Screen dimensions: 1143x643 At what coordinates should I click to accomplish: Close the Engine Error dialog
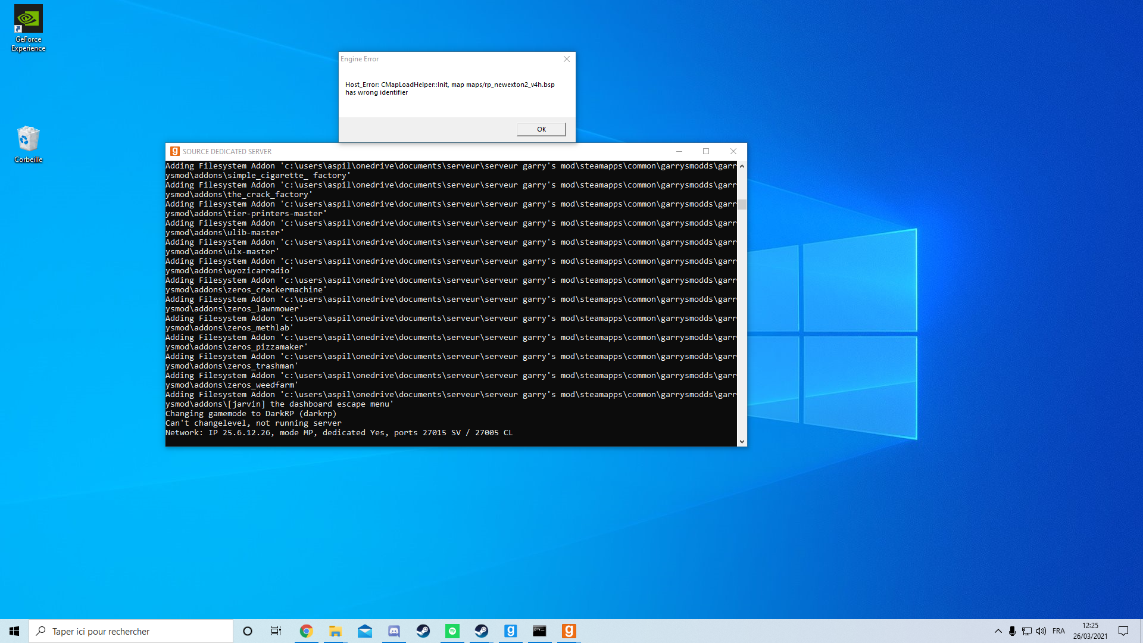567,59
